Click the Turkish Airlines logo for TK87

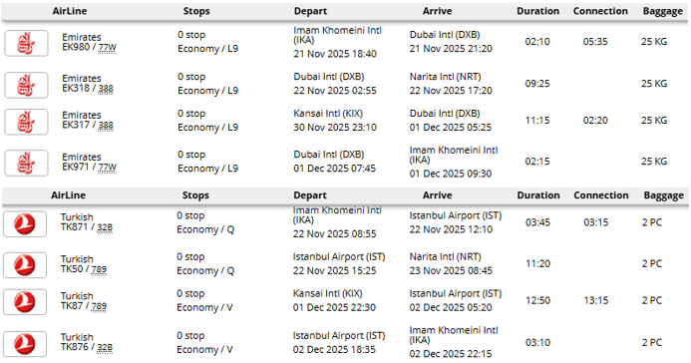pos(25,302)
